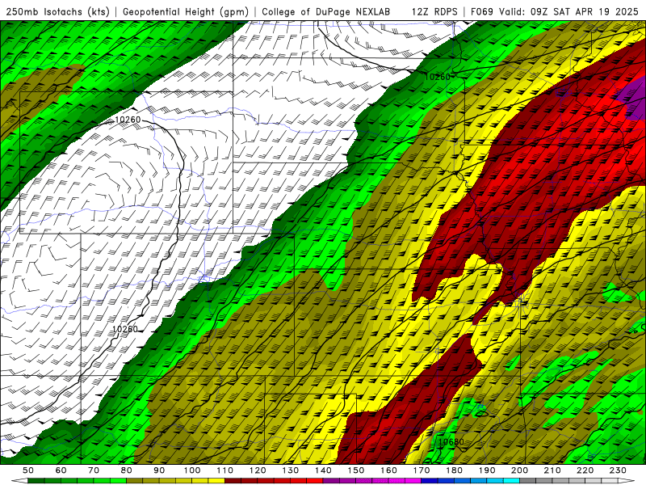This screenshot has height=485, width=646.
Task: Click the 70 label on the color scale
Action: [94, 470]
